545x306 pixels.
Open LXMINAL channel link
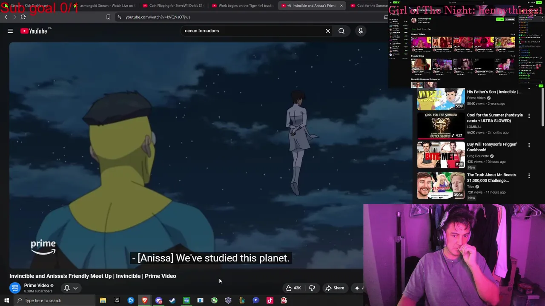[474, 127]
